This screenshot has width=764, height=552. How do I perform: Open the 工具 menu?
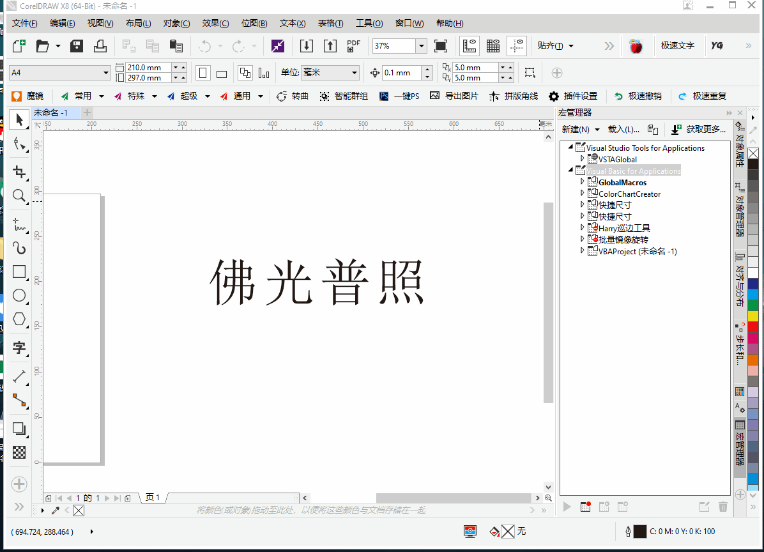click(369, 24)
